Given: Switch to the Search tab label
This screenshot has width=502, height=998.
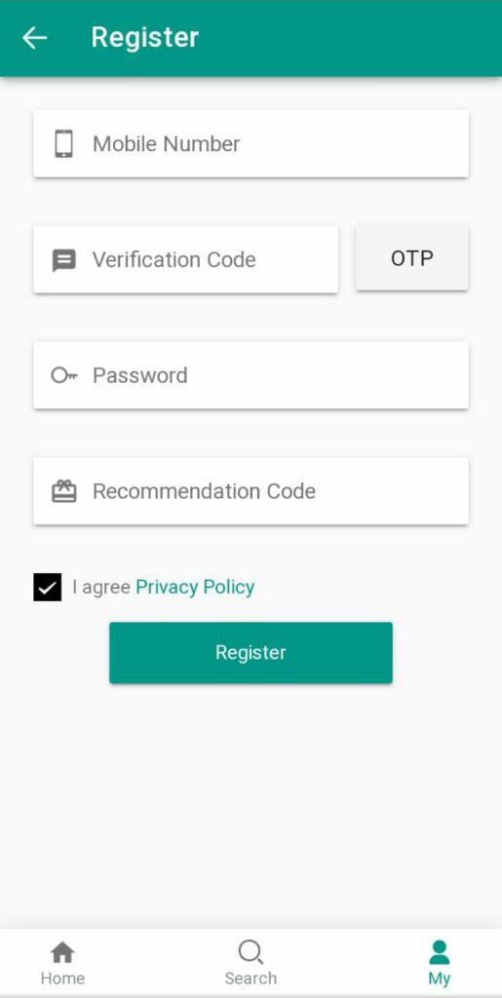Looking at the screenshot, I should [251, 979].
